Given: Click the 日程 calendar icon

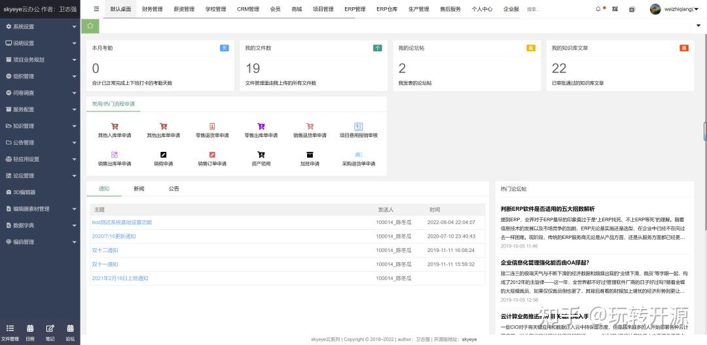Looking at the screenshot, I should (30, 329).
